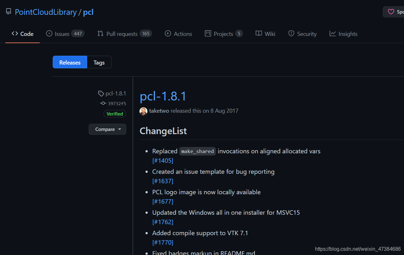Viewport: 404px width, 255px height.
Task: Click the Verified badge
Action: (115, 114)
